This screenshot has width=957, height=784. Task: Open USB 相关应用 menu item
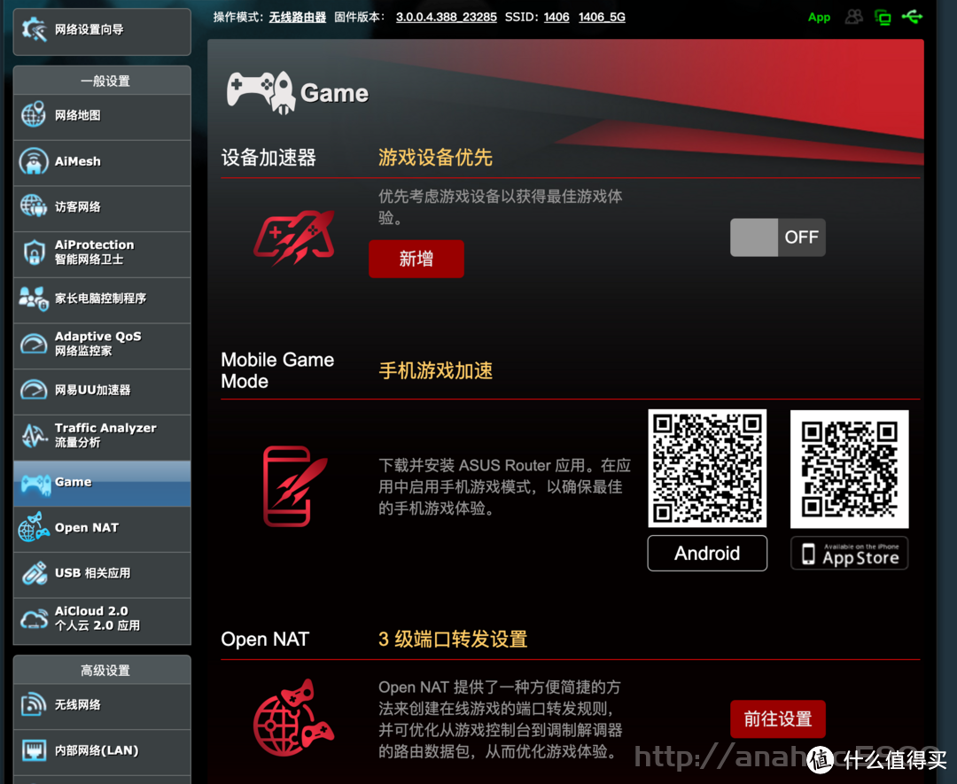102,573
